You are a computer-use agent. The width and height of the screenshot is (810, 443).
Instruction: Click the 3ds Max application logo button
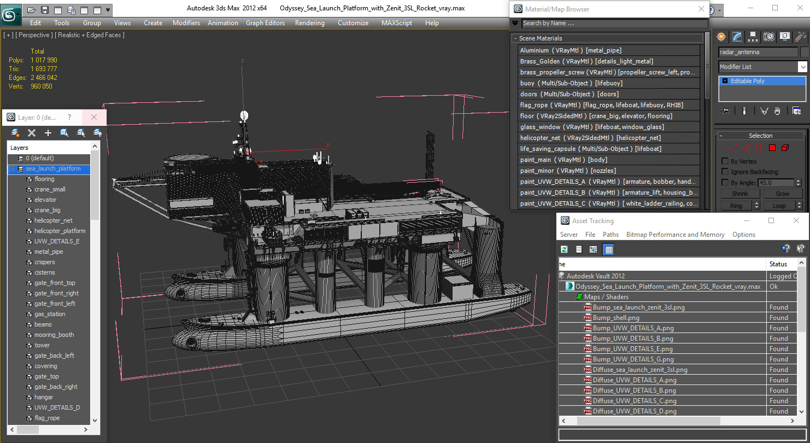coord(11,15)
